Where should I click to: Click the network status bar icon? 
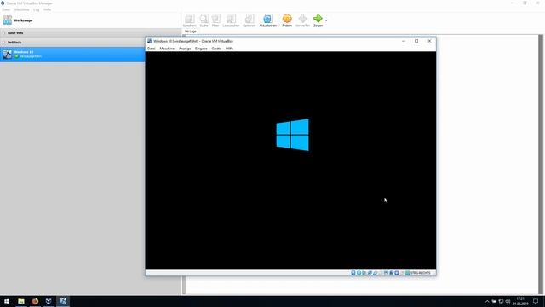[370, 273]
